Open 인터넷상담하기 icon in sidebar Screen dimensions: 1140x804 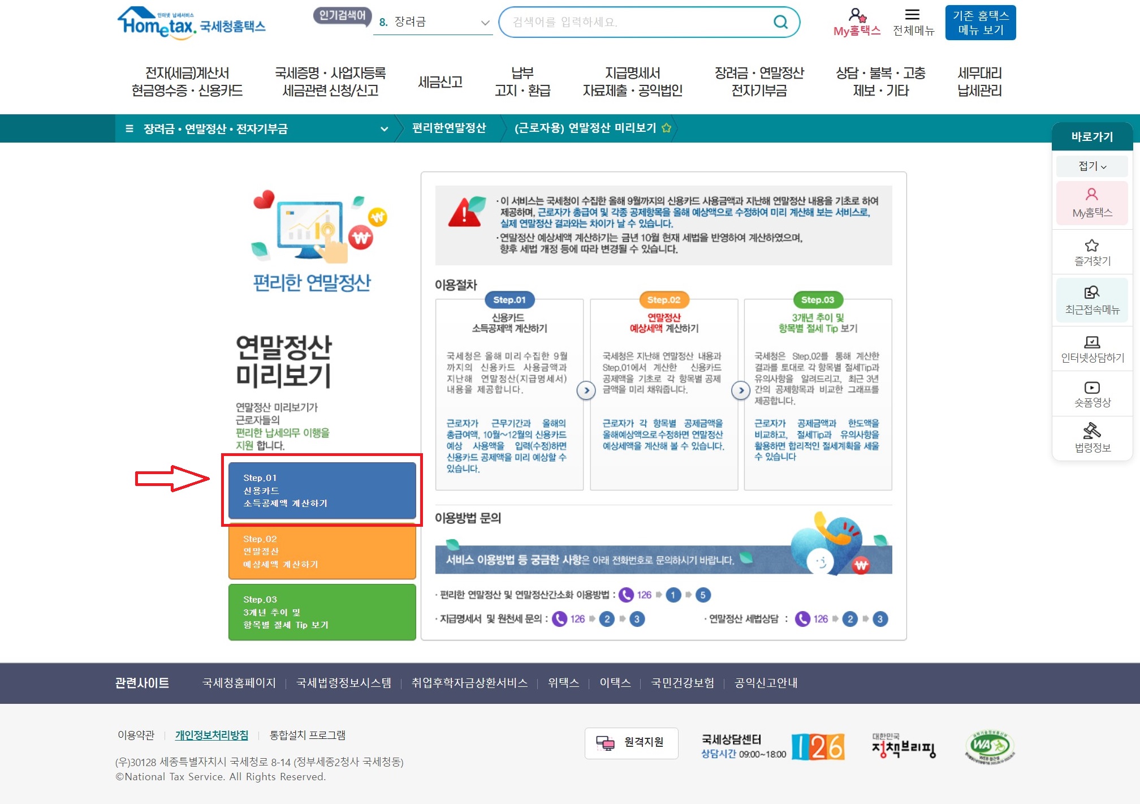click(x=1091, y=342)
